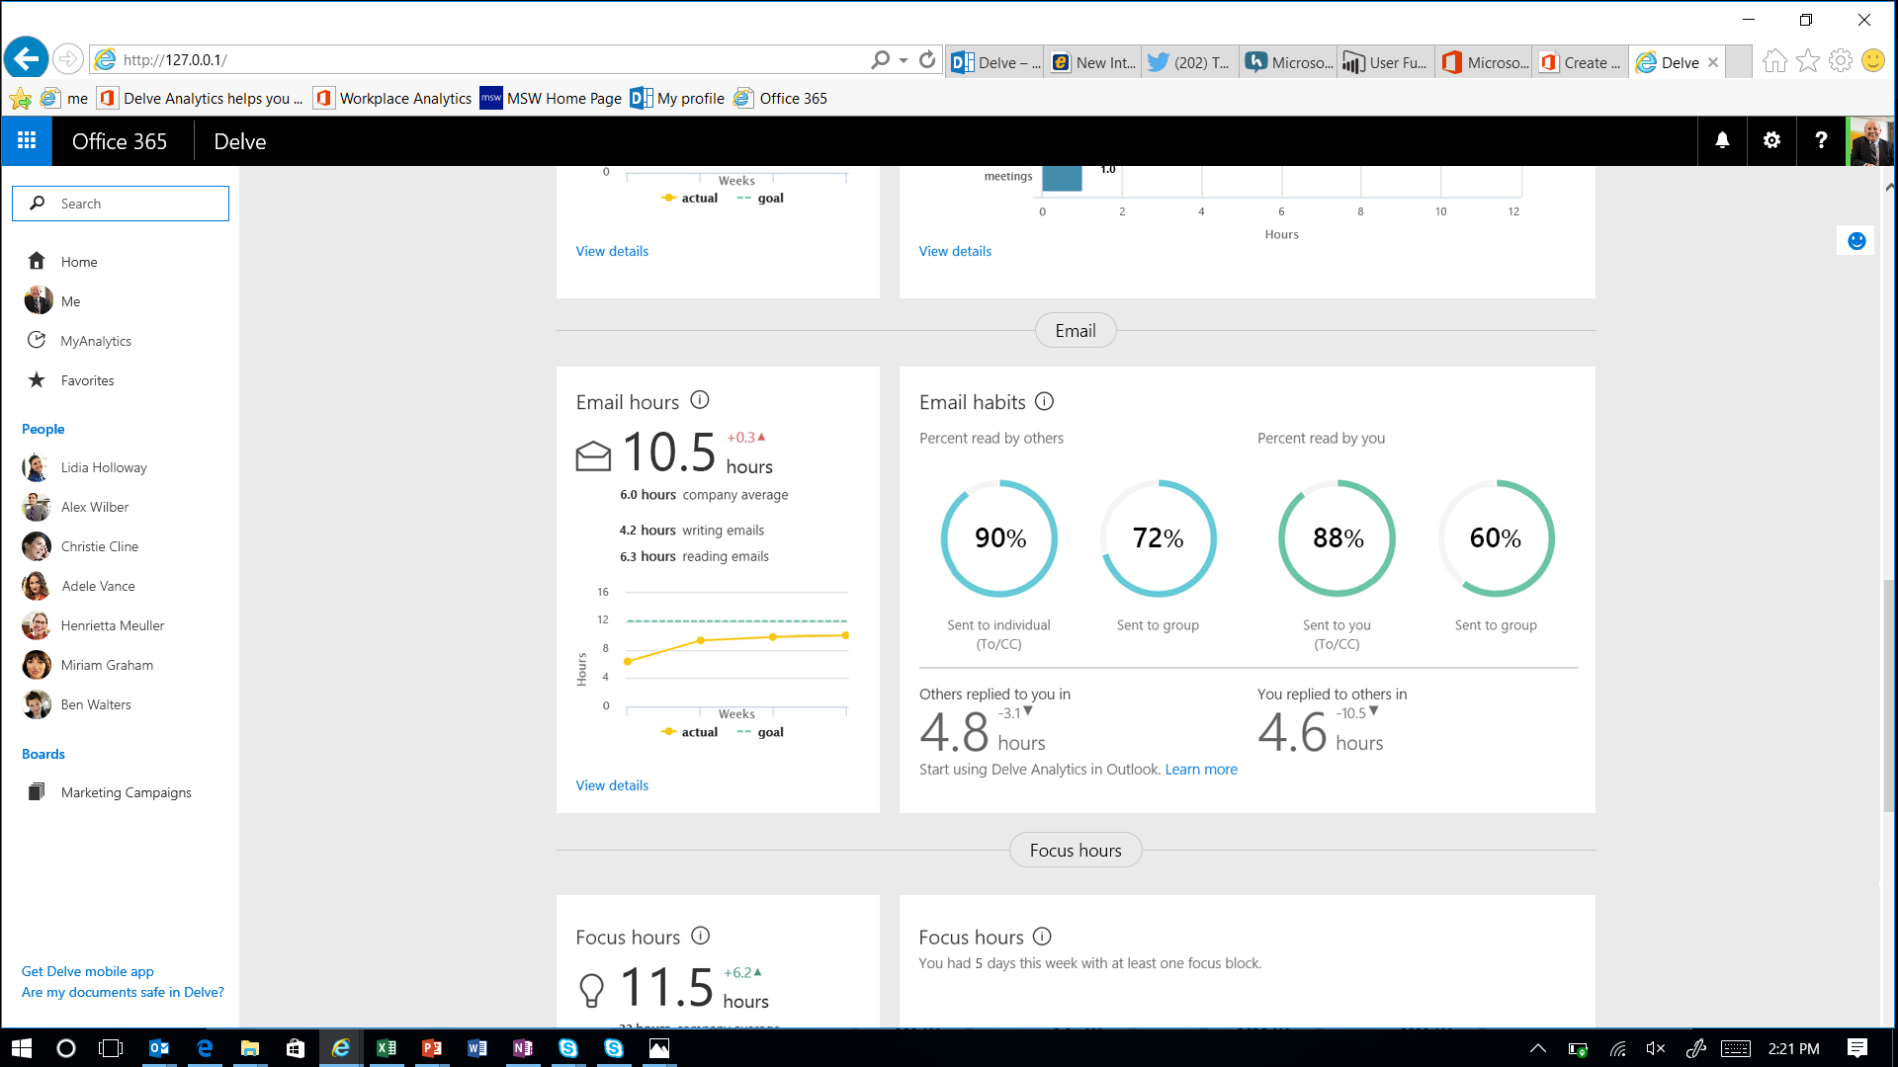Go to Favorites in sidebar

click(87, 380)
